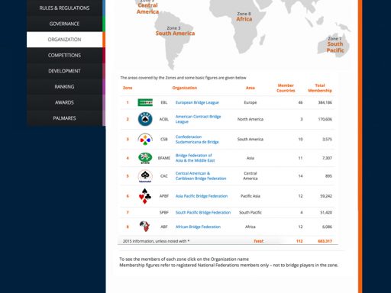The image size is (391, 293).
Task: Click the CSB four-suit logo
Action: (145, 139)
